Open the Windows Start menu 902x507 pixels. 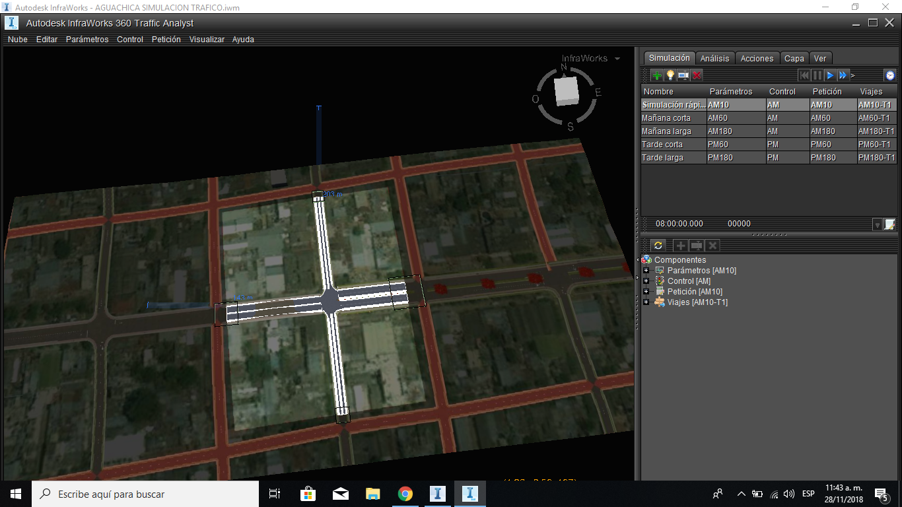click(x=16, y=494)
